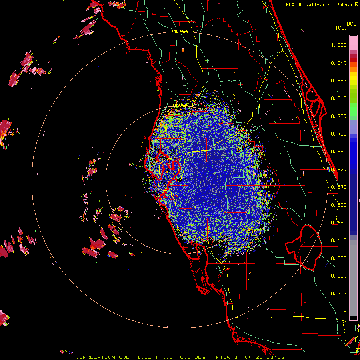This screenshot has height=360, width=360.
Task: Click the [CC] unit label
Action: tap(341, 28)
